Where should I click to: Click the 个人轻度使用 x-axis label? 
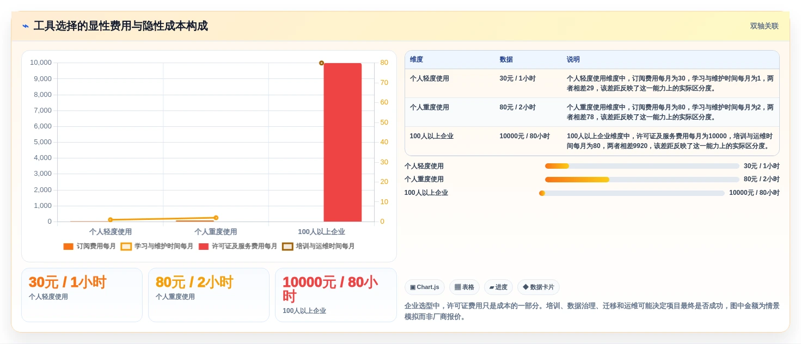pos(111,231)
